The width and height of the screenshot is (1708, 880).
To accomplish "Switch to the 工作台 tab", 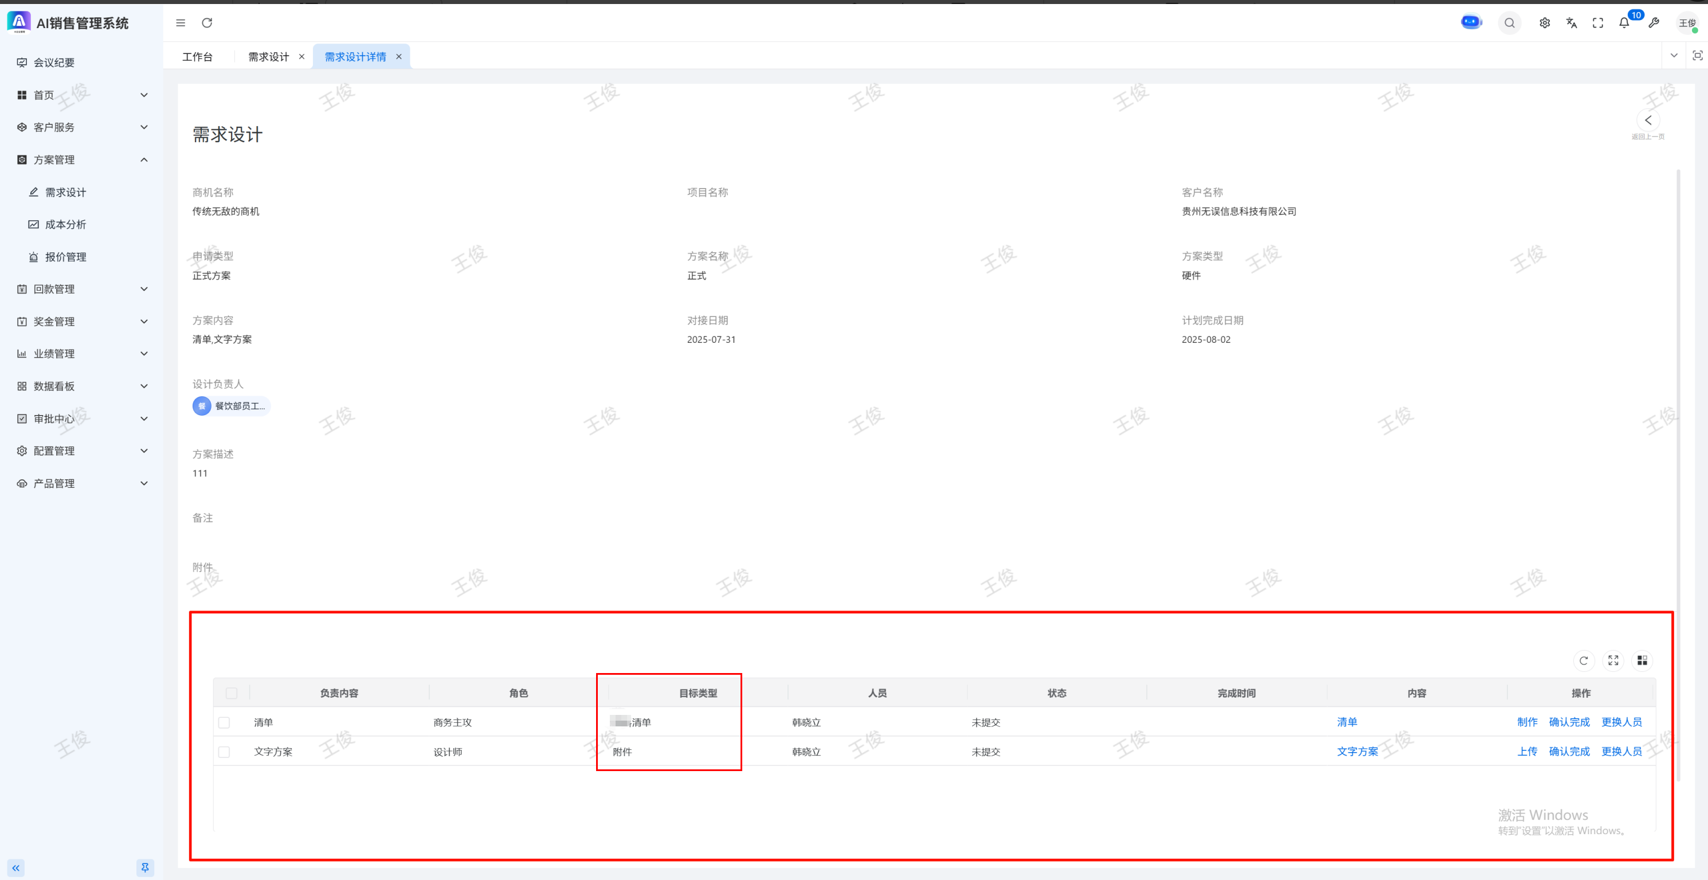I will (198, 57).
